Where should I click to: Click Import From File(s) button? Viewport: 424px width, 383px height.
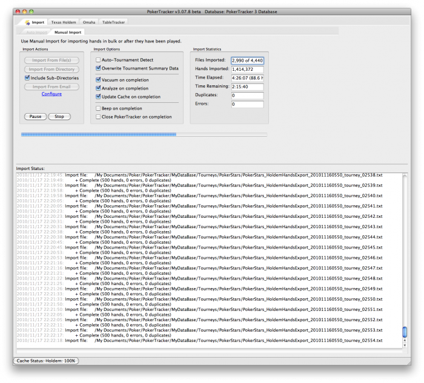point(51,61)
